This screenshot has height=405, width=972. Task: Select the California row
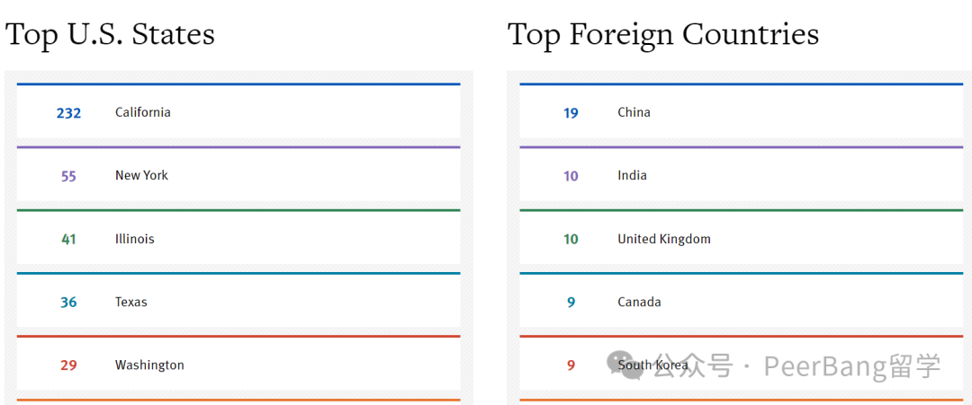pos(238,111)
